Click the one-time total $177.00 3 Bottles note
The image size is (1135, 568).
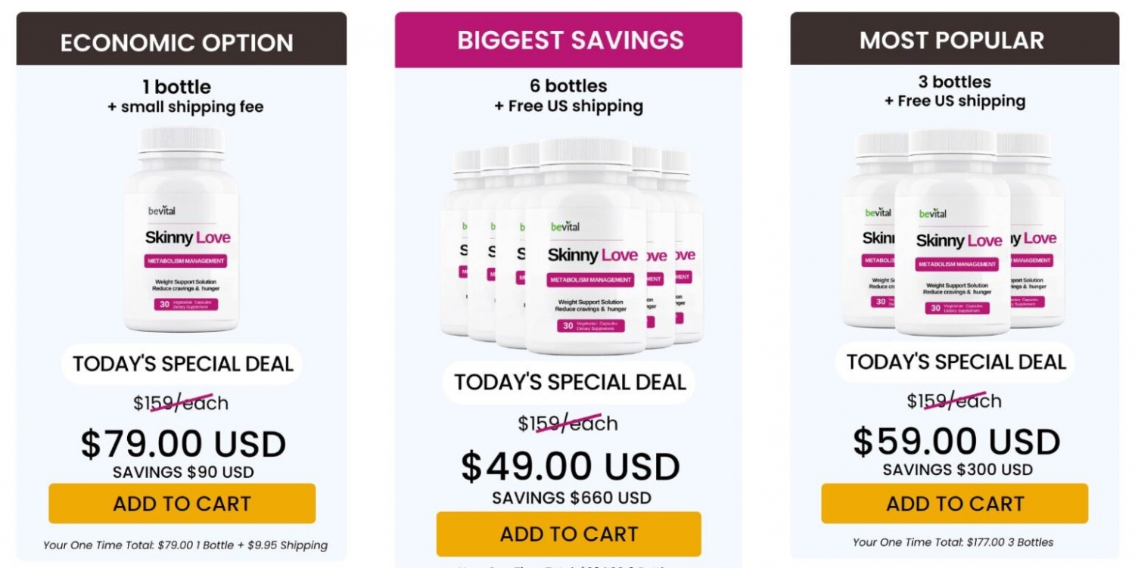pyautogui.click(x=953, y=542)
